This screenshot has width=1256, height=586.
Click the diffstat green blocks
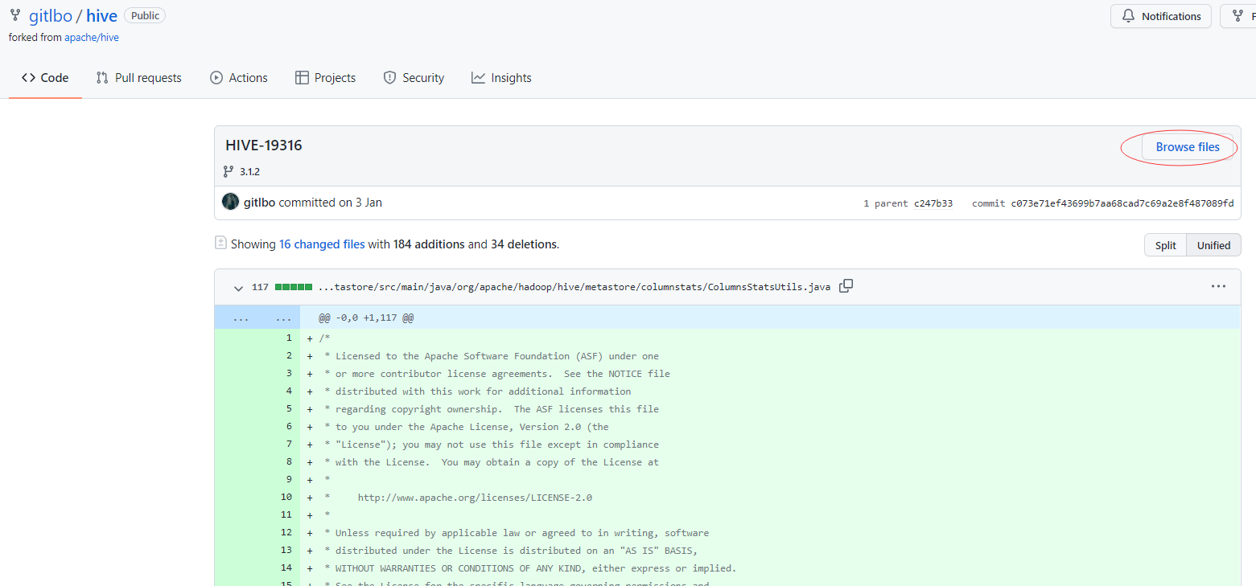pyautogui.click(x=294, y=287)
